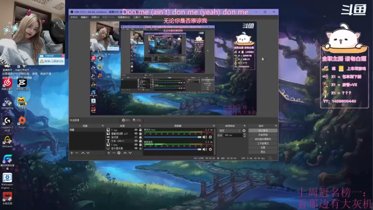The width and height of the screenshot is (373, 210).
Task: Open OBS 设置 settings button
Action: click(x=263, y=147)
